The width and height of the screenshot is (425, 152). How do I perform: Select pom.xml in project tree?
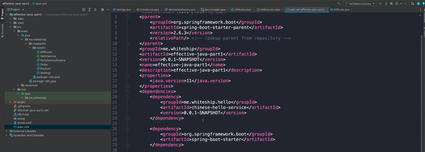[23, 127]
